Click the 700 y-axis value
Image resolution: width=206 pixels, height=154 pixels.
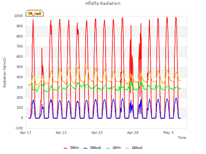(x=20, y=46)
